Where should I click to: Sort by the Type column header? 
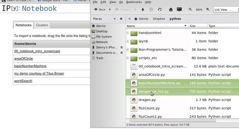(x=223, y=26)
